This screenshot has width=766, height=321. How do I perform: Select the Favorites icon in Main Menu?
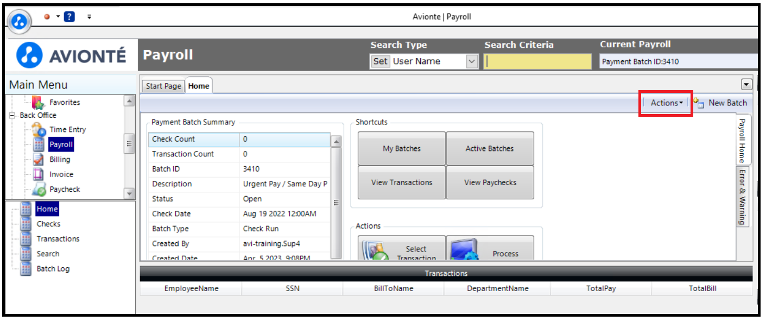point(38,102)
